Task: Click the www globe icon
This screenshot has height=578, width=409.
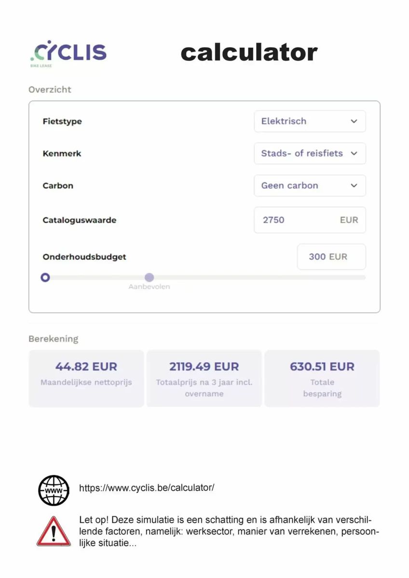Action: point(54,490)
